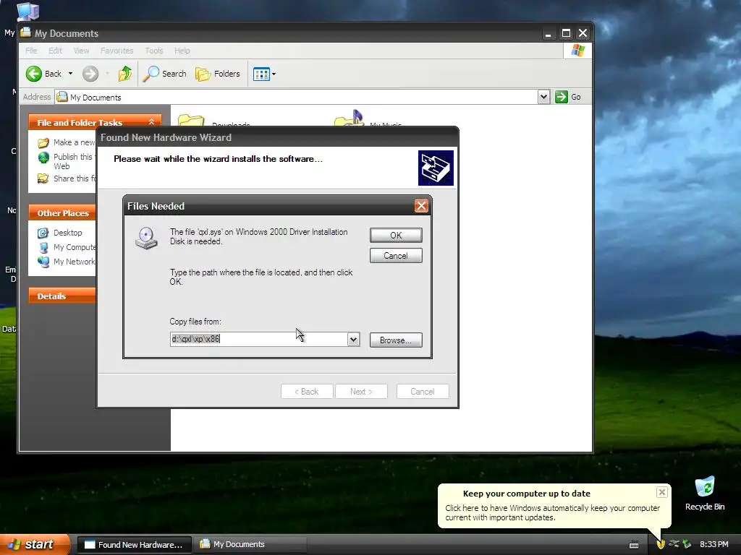
Task: Click Make a new folder link
Action: click(74, 142)
